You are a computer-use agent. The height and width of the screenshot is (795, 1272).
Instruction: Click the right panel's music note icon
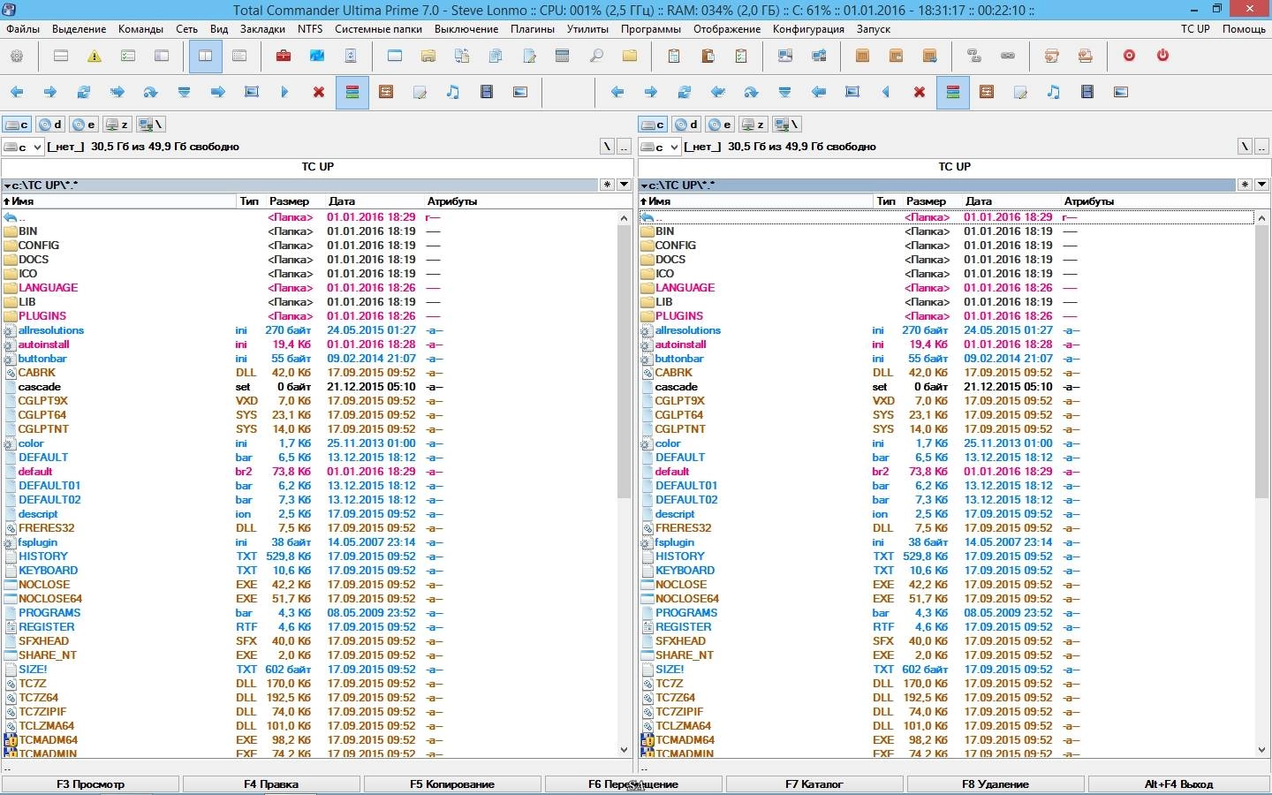(1054, 92)
